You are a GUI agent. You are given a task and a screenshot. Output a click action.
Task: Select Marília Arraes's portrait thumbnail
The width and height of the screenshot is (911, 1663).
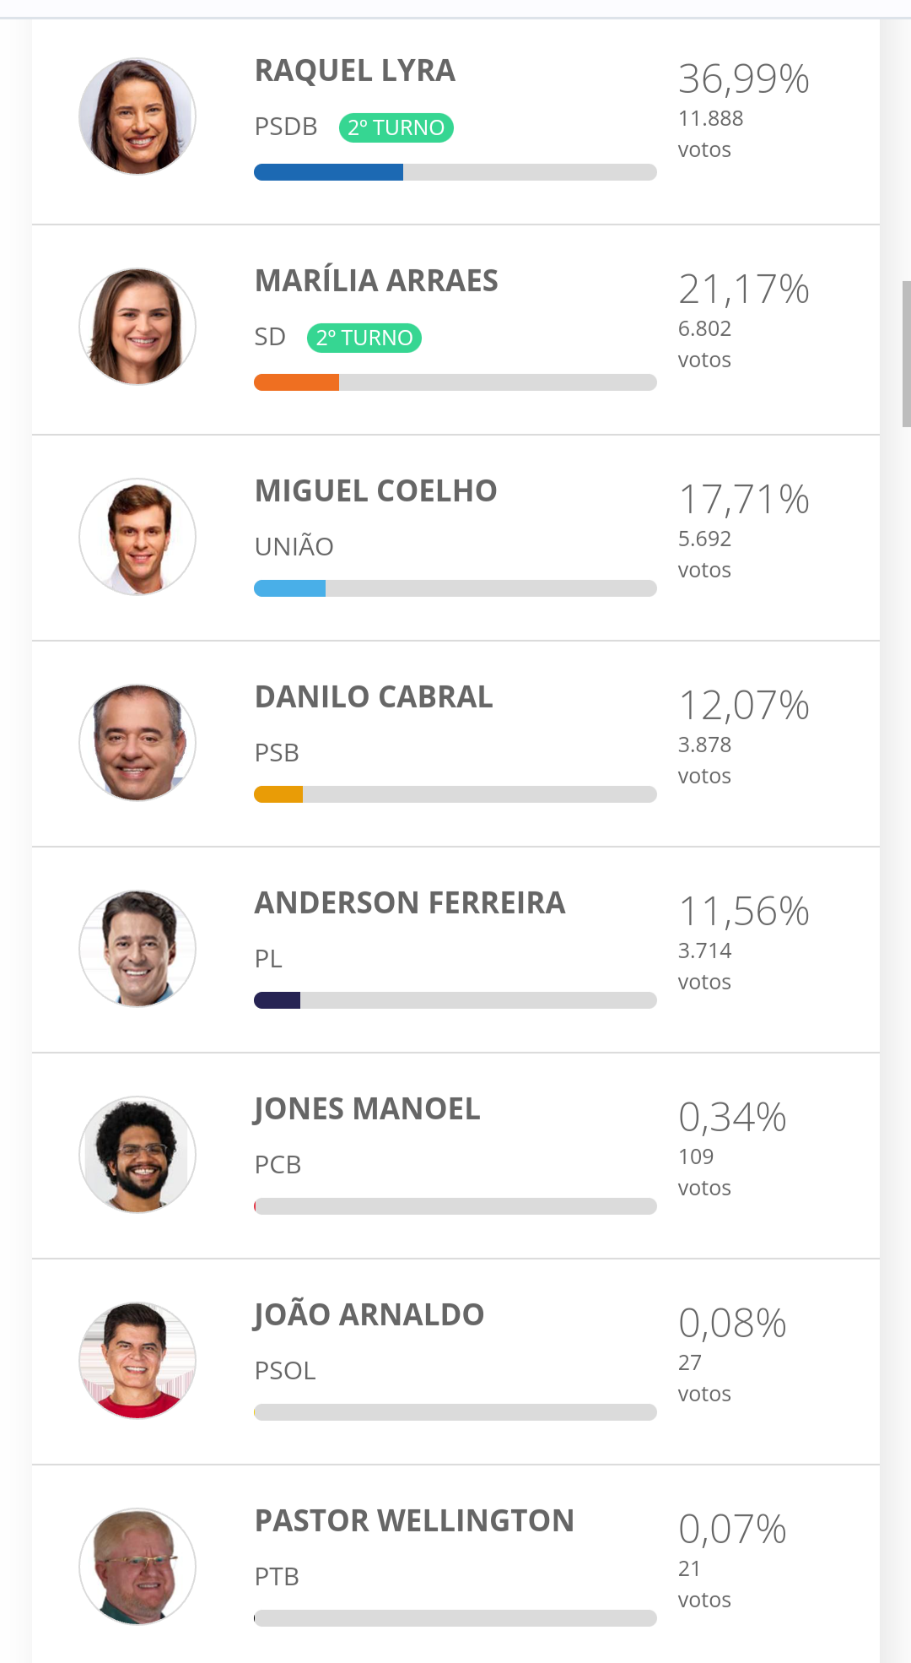pyautogui.click(x=137, y=327)
